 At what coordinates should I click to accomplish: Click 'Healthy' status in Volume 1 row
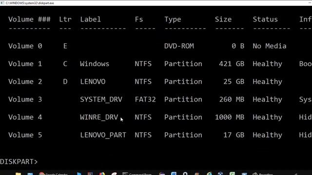(x=268, y=64)
